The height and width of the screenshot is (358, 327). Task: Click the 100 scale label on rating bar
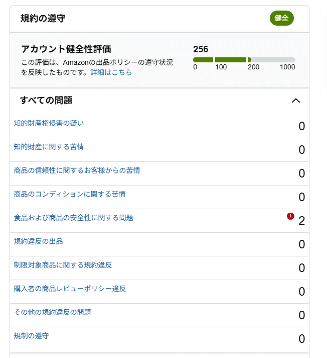pyautogui.click(x=221, y=67)
